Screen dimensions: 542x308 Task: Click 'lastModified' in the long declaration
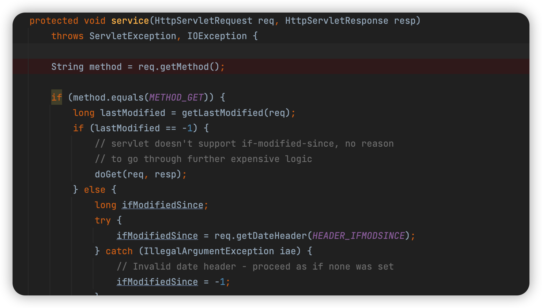click(x=133, y=113)
